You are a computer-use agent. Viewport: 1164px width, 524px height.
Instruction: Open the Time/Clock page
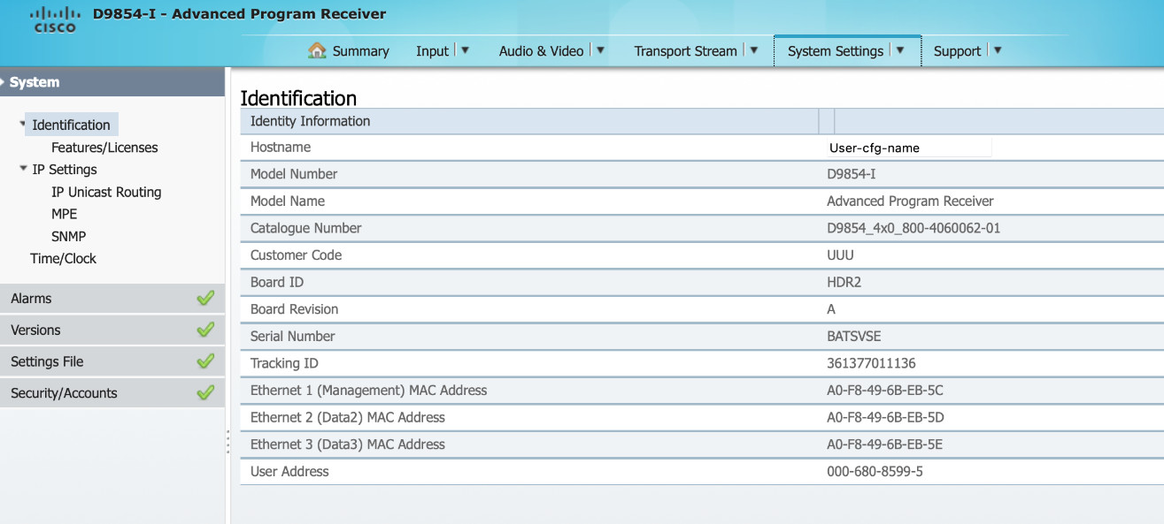point(63,258)
